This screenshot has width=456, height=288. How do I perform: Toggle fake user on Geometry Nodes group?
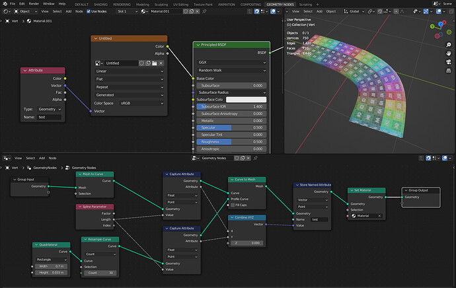(x=237, y=158)
